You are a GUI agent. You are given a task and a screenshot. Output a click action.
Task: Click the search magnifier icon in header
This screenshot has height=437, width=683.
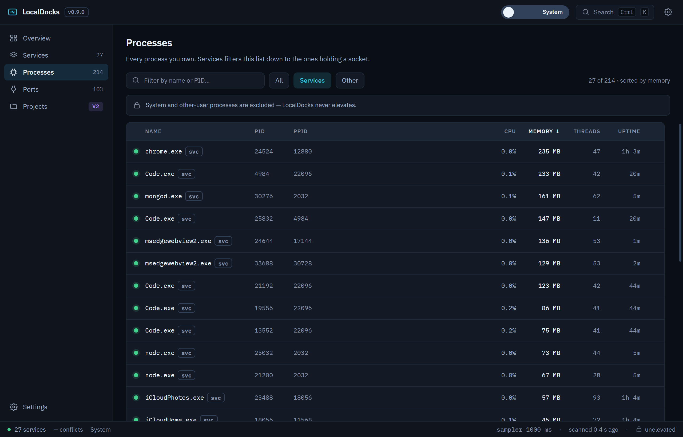point(585,12)
